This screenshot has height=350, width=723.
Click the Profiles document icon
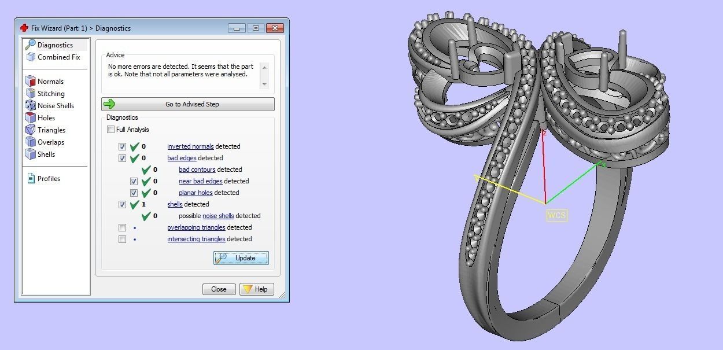31,178
